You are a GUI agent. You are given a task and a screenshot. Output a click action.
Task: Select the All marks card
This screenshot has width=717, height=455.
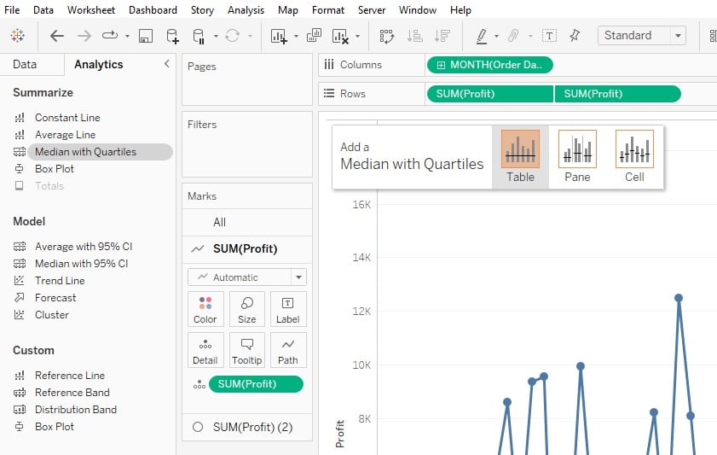coord(247,223)
